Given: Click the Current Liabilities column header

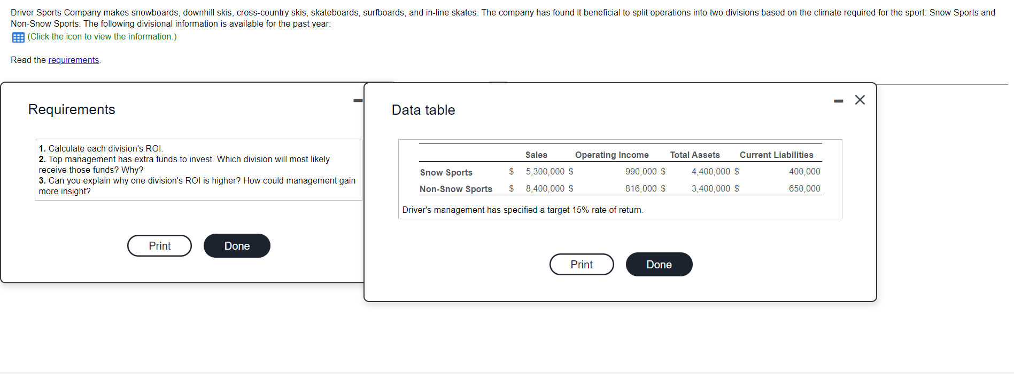Looking at the screenshot, I should 777,155.
